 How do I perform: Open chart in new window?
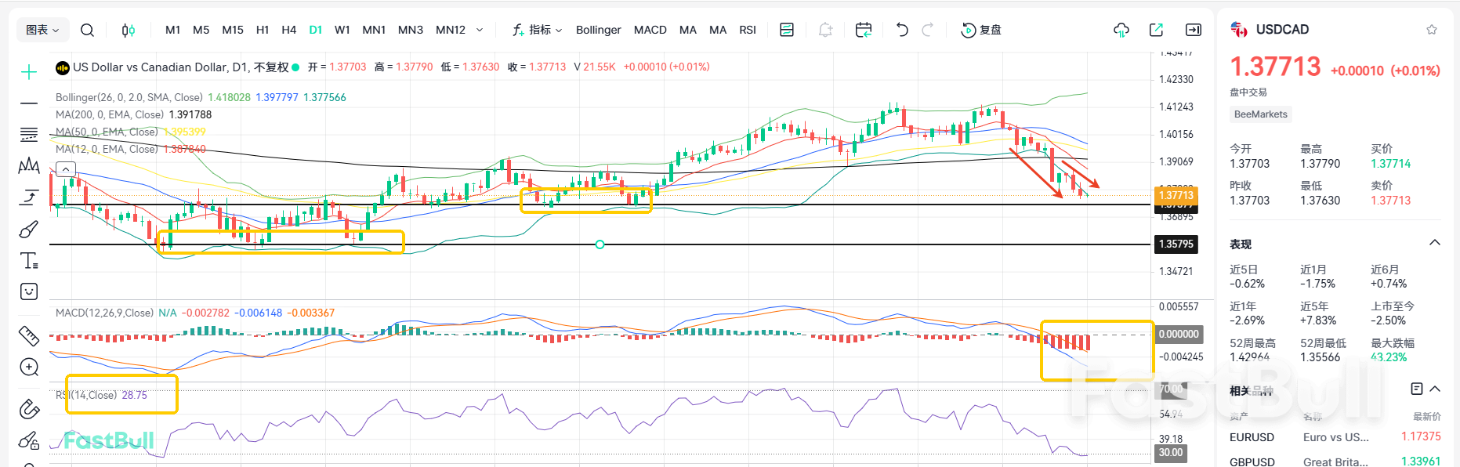pos(1156,30)
